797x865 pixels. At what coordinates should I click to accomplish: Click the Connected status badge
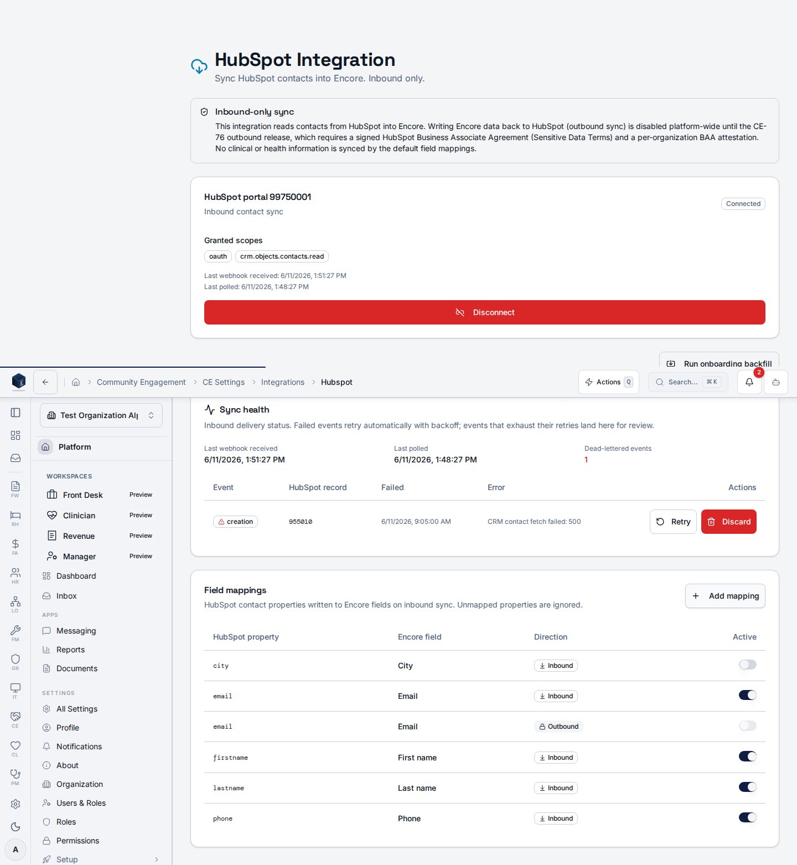click(743, 204)
